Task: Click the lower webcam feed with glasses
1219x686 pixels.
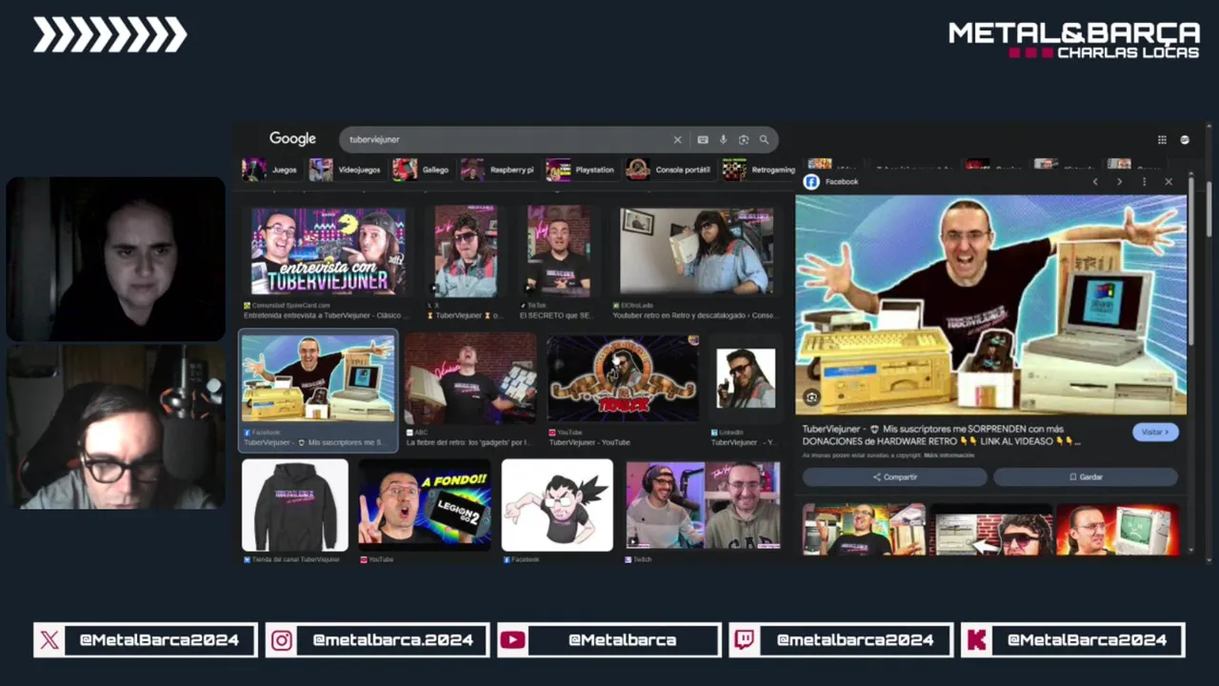Action: [x=116, y=426]
